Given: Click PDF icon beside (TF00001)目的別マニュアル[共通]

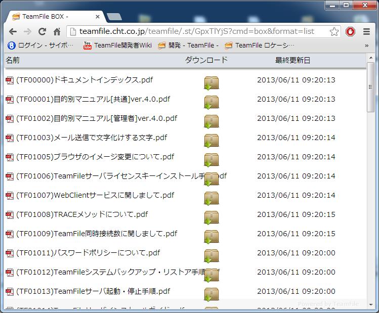Looking at the screenshot, I should pyautogui.click(x=10, y=100).
